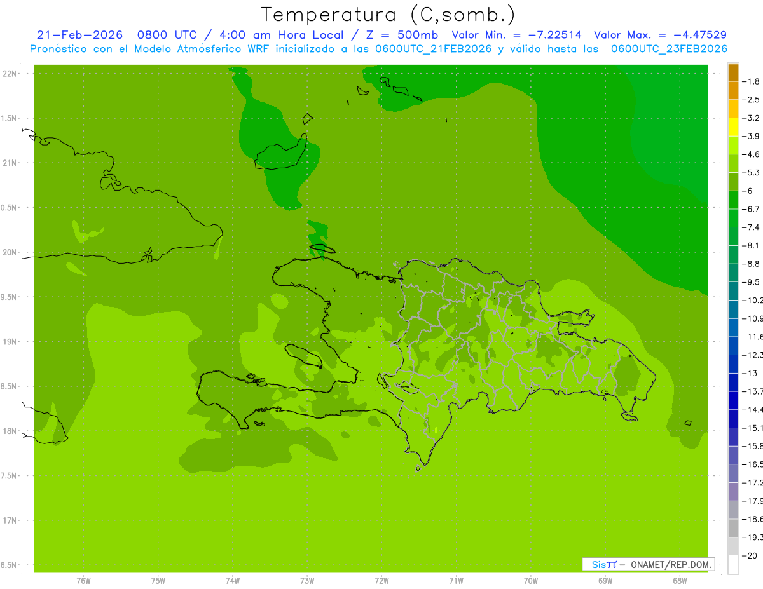Click the -8.1 legend value
Screen dimensions: 763x589
pos(751,245)
